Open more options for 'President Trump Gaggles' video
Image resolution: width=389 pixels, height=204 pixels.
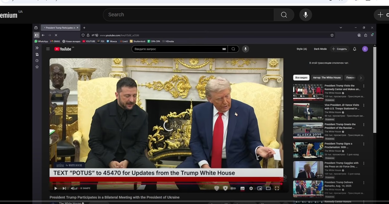(x=364, y=163)
